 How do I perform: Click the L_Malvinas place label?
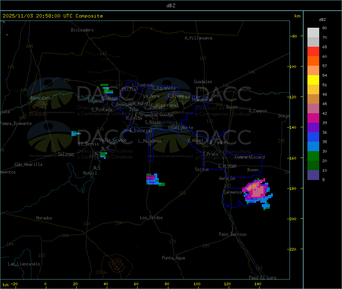click(150, 141)
